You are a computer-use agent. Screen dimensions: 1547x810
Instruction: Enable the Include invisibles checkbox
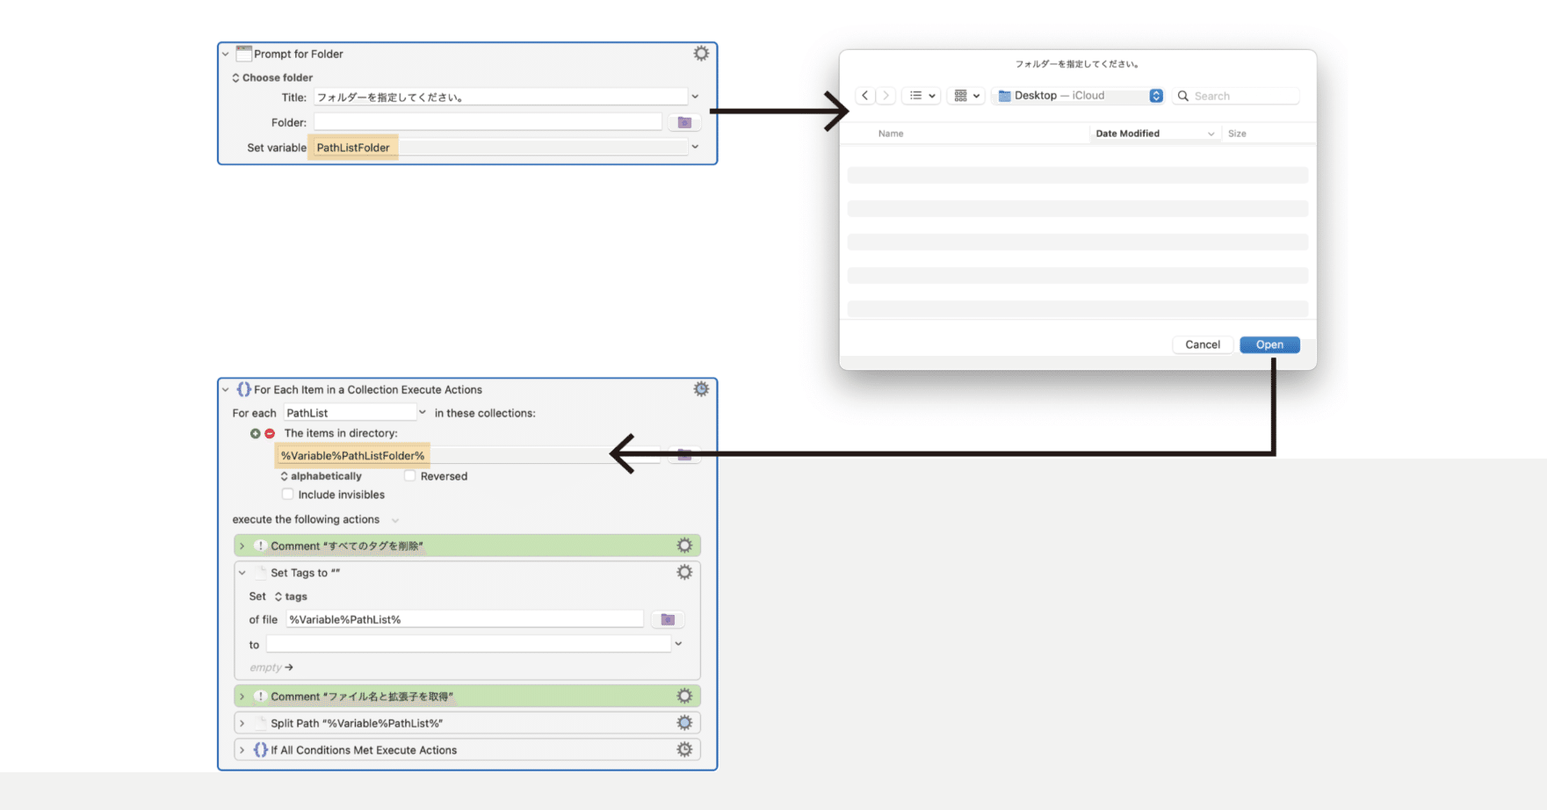coord(287,495)
